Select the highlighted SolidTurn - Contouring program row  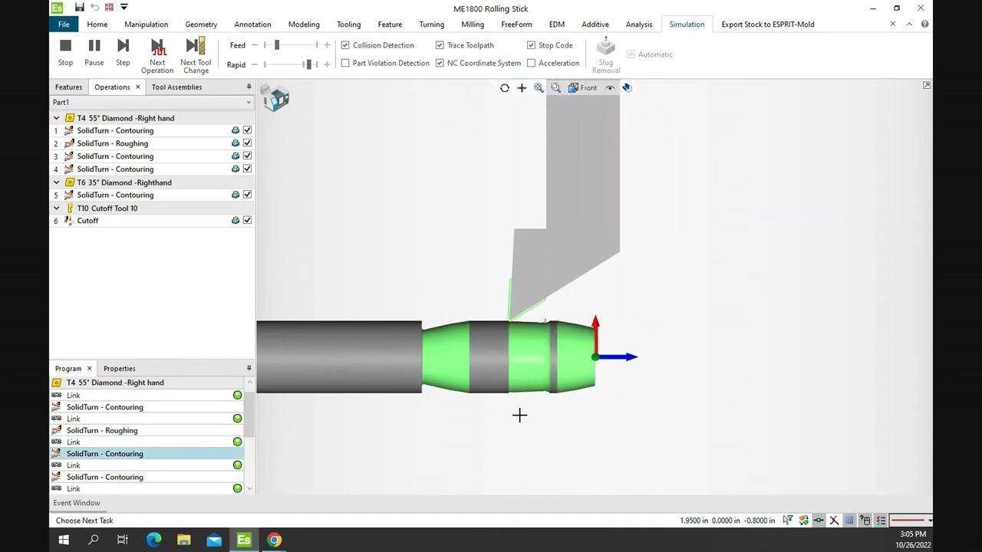pyautogui.click(x=146, y=454)
